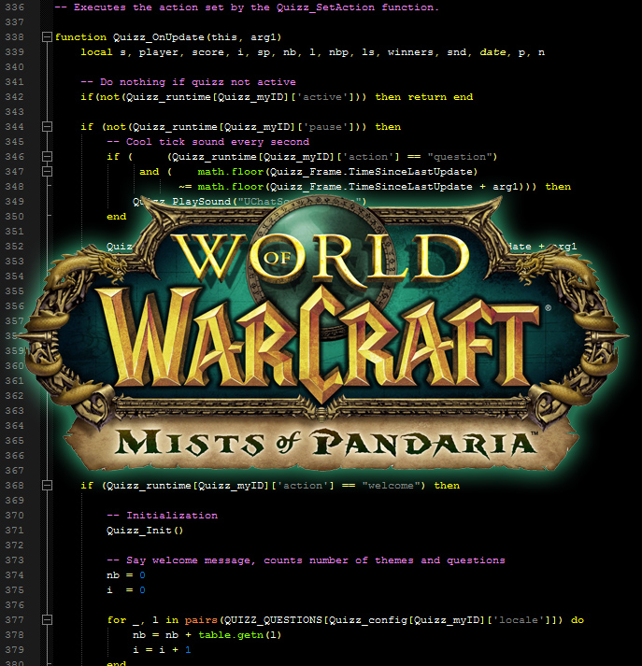Collapse the 'welcome' if-block fold at line 368
Screen dimensions: 642x666
point(47,486)
